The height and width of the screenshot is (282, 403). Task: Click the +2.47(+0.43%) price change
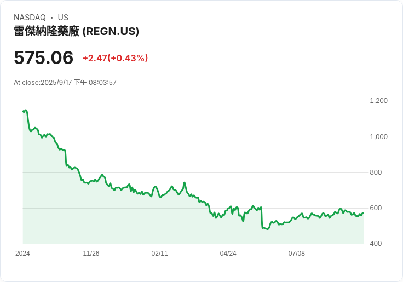(x=115, y=58)
